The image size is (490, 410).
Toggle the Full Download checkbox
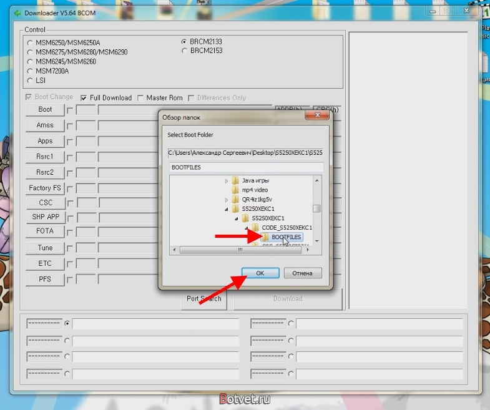[x=84, y=98]
